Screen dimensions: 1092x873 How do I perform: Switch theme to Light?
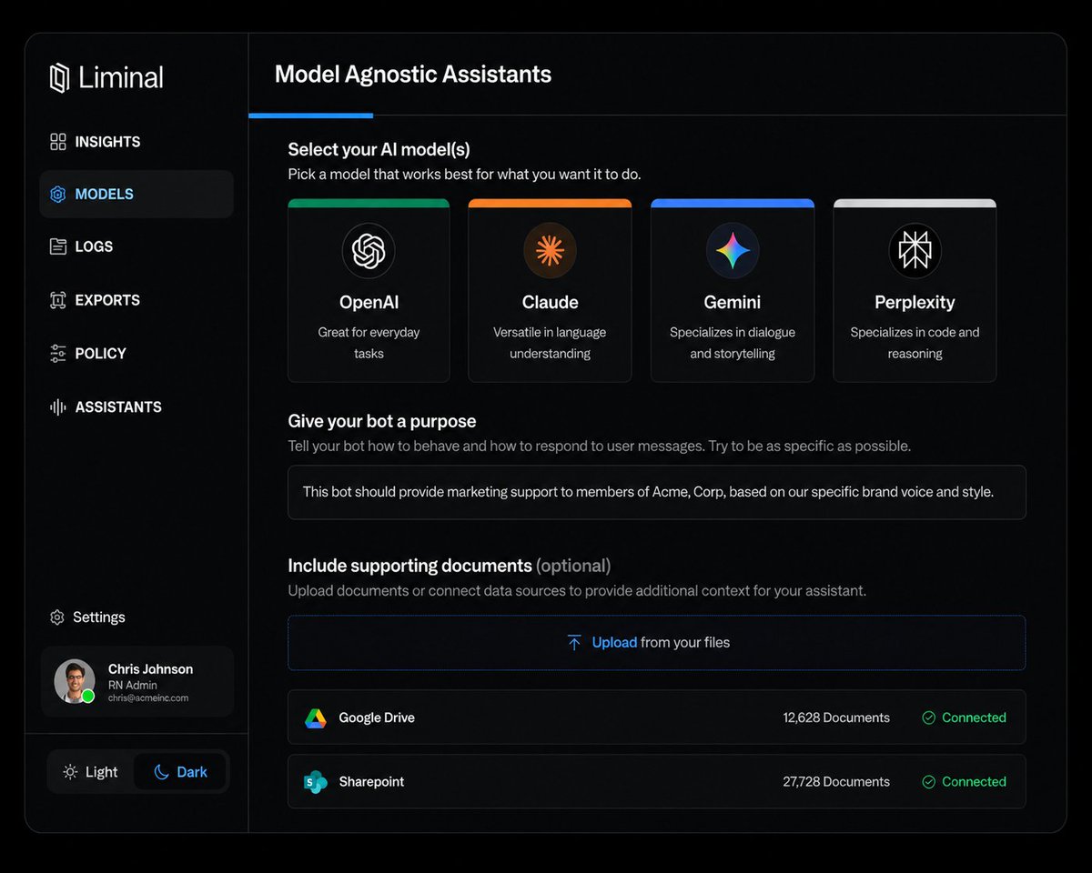click(x=90, y=772)
